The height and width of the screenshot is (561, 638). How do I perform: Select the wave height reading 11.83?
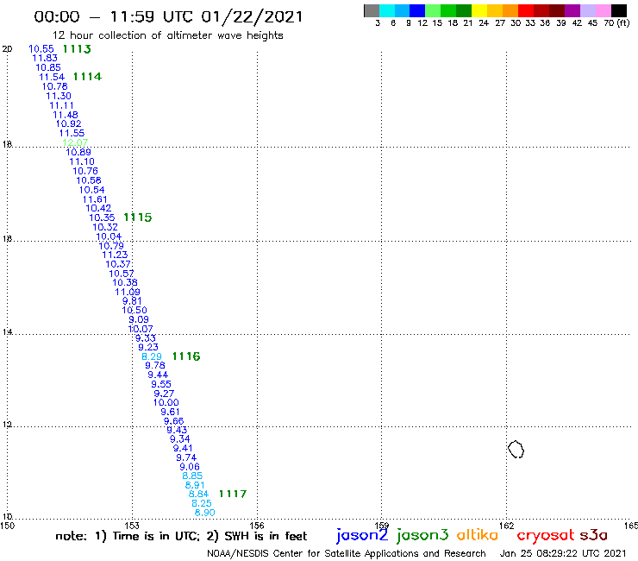point(45,59)
